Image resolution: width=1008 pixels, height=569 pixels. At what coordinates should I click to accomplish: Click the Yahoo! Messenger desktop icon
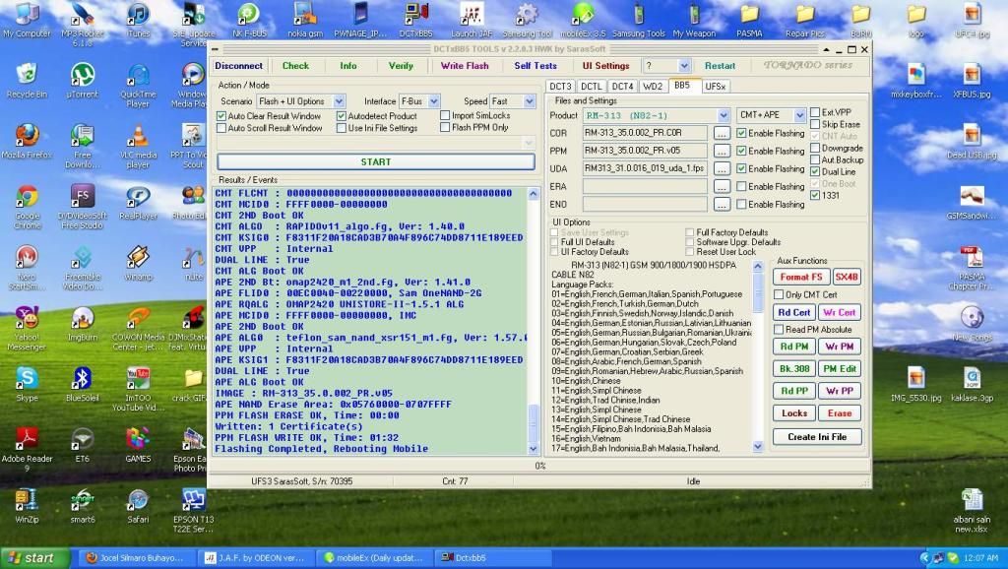pos(27,318)
